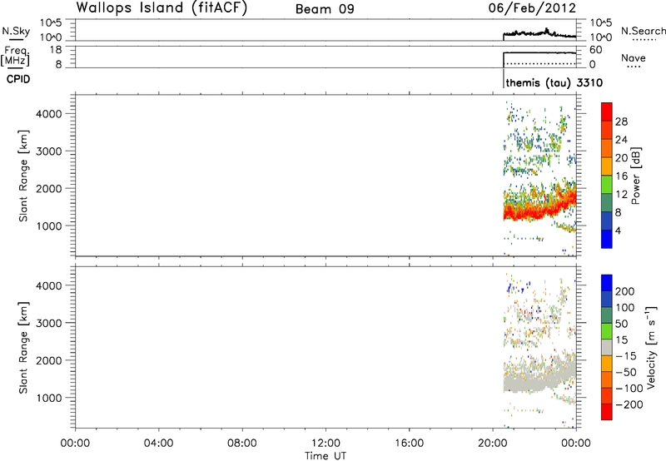The width and height of the screenshot is (666, 461).
Task: Click the '16:00' time axis label
Action: (x=409, y=444)
